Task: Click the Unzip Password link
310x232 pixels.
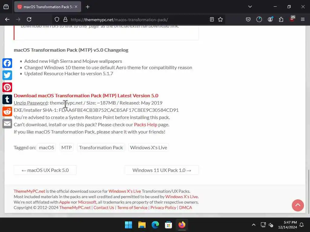Action: tap(31, 103)
